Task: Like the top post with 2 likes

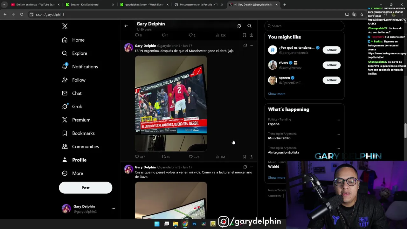Action: 192,35
